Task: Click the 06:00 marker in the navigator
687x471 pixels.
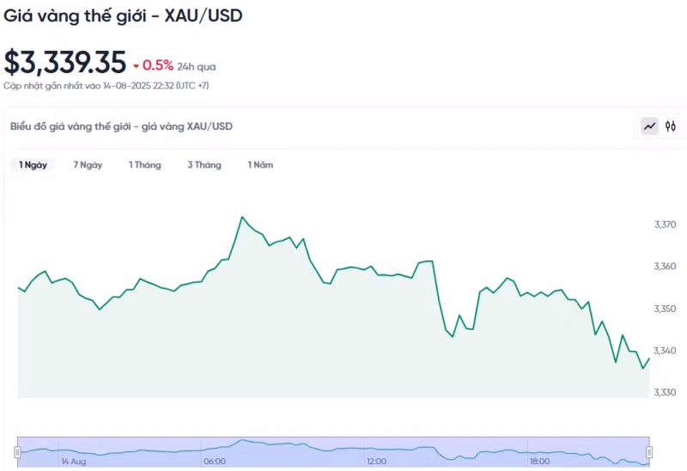Action: point(215,462)
